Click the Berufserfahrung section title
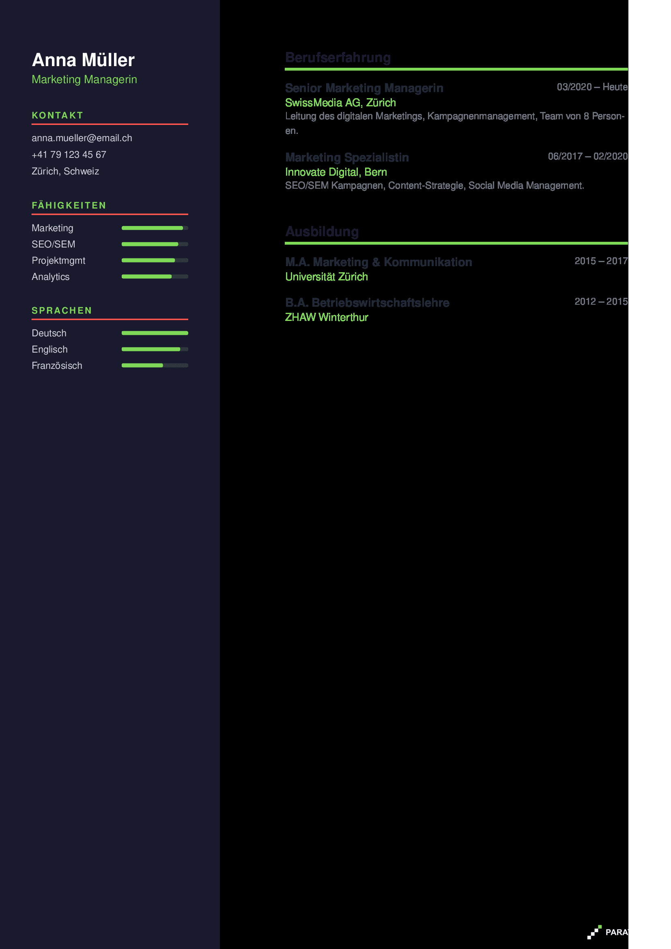Image resolution: width=671 pixels, height=949 pixels. point(338,58)
